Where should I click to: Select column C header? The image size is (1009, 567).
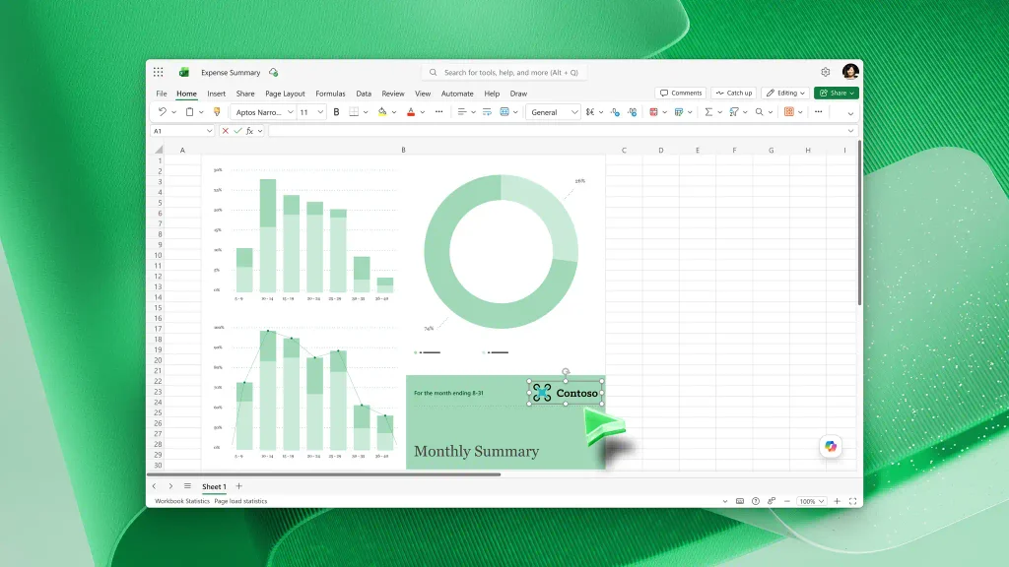click(x=624, y=150)
